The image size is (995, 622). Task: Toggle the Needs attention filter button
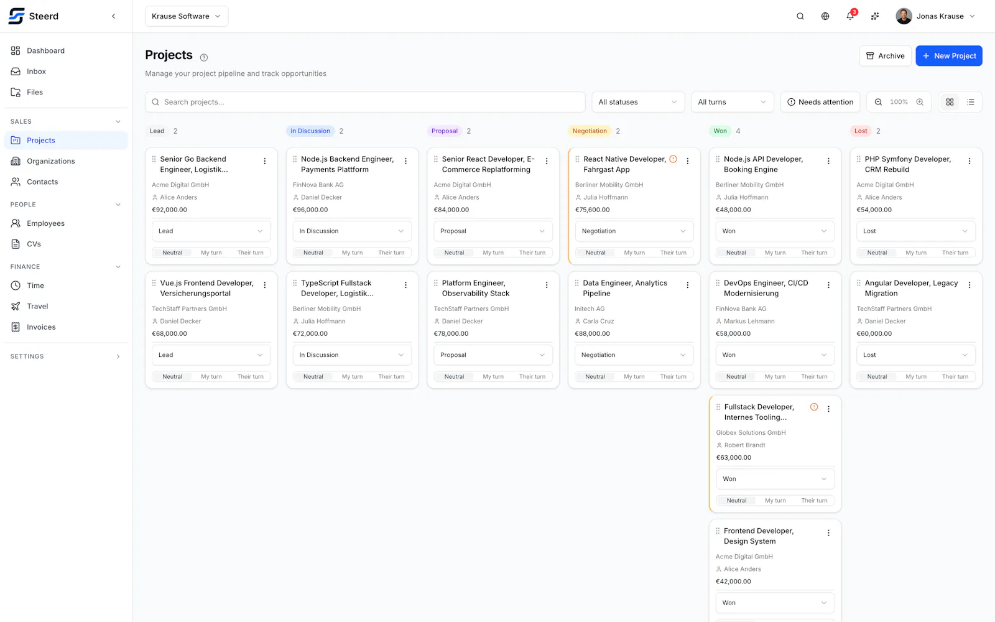[x=820, y=102]
